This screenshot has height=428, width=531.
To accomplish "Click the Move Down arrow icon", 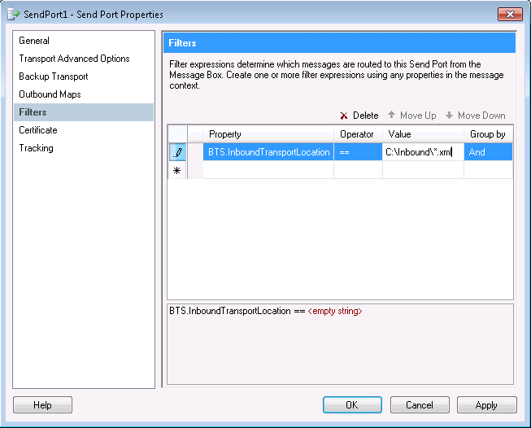I will (x=449, y=116).
